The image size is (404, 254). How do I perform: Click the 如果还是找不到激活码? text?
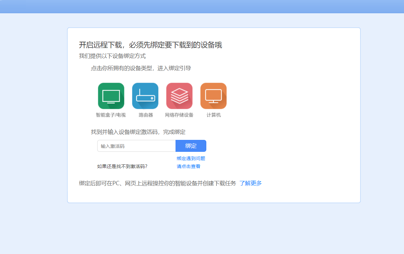pos(122,166)
